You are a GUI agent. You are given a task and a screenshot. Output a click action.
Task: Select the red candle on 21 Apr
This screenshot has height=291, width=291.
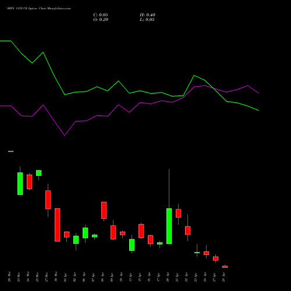[179, 213]
